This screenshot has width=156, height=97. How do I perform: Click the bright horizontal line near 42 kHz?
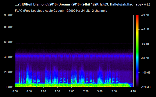click(x=74, y=56)
